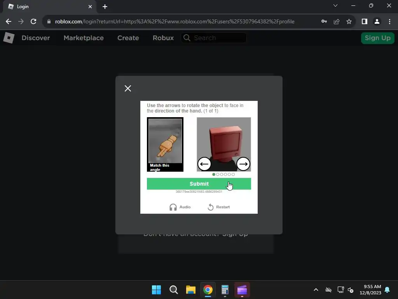Click the address bar URL
The height and width of the screenshot is (299, 398).
point(175,22)
